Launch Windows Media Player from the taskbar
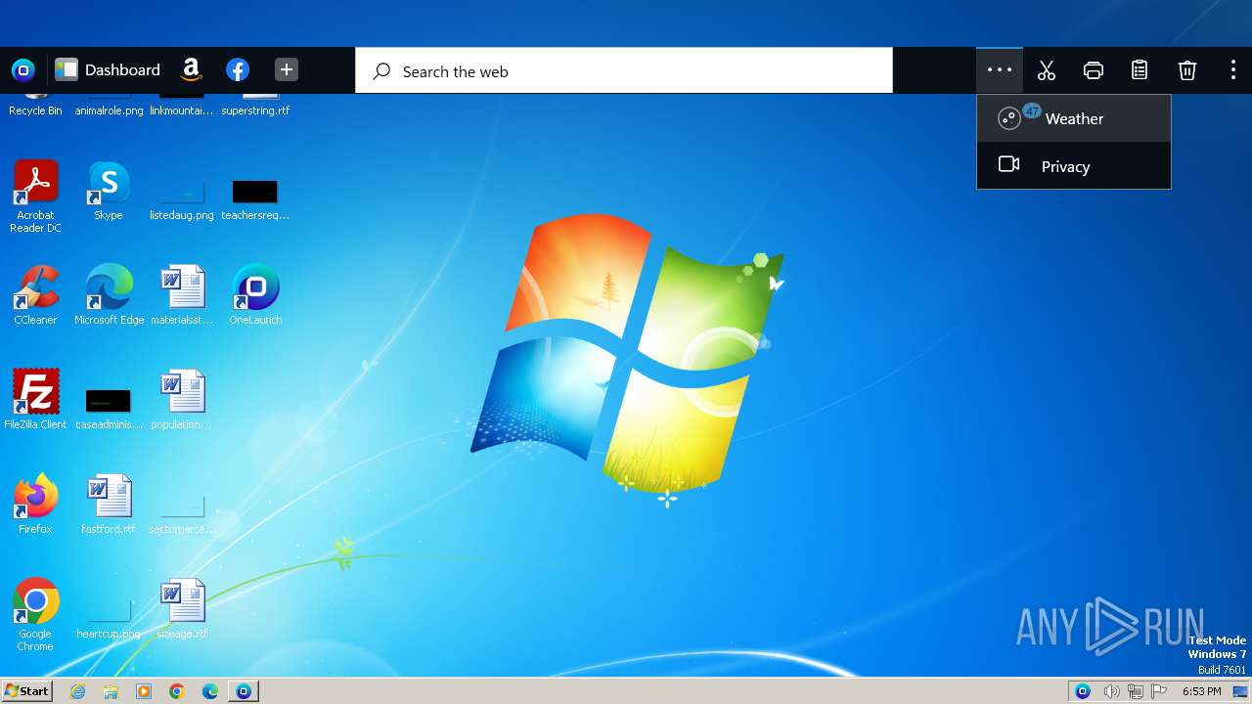The image size is (1252, 704). (144, 691)
